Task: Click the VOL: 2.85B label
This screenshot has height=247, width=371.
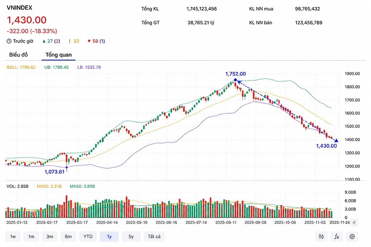Action: 18,186
